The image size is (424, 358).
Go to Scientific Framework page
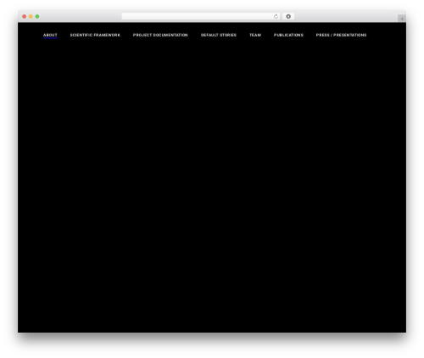click(95, 35)
